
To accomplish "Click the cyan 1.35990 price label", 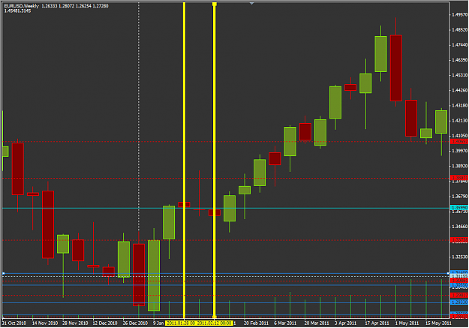I will coord(459,207).
